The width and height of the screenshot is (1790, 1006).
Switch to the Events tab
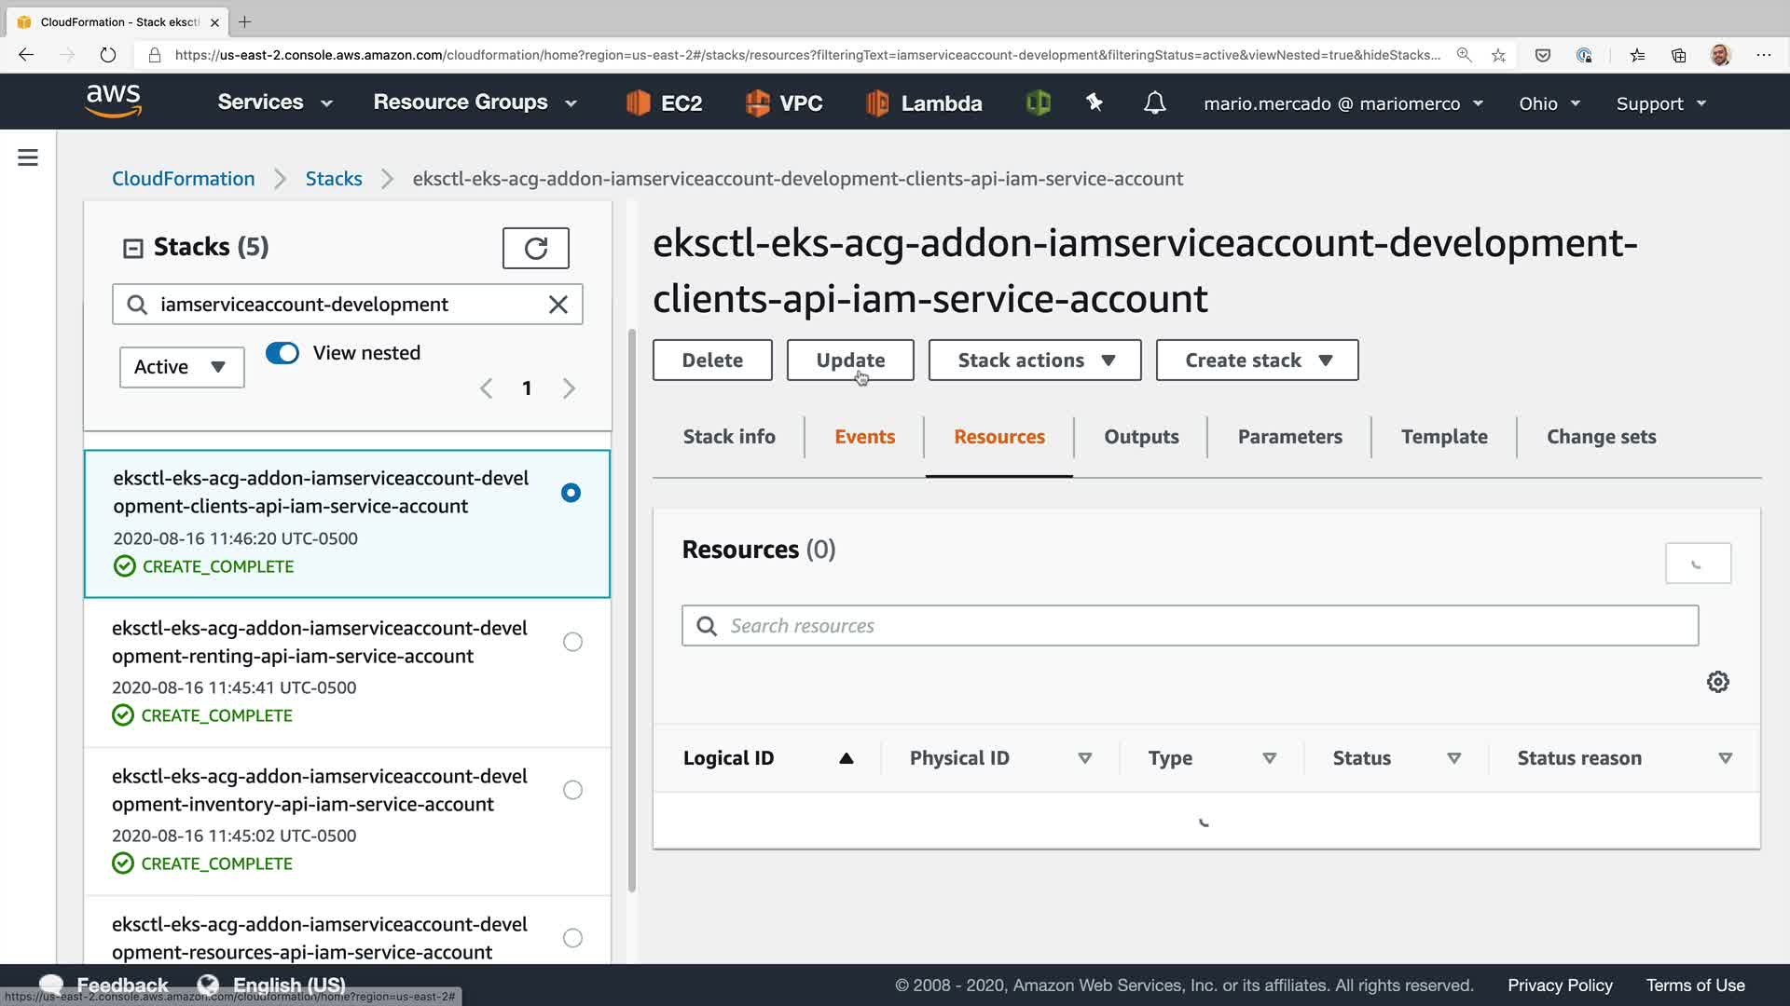pyautogui.click(x=864, y=437)
